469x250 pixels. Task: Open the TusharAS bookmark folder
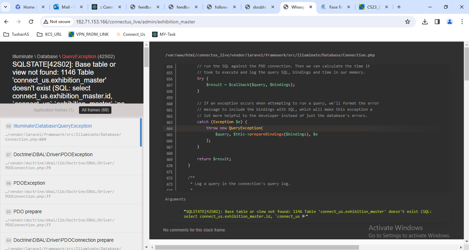pyautogui.click(x=16, y=34)
